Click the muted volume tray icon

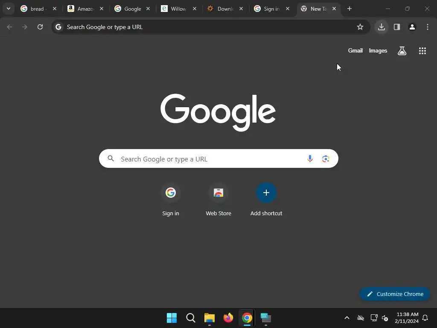click(385, 318)
